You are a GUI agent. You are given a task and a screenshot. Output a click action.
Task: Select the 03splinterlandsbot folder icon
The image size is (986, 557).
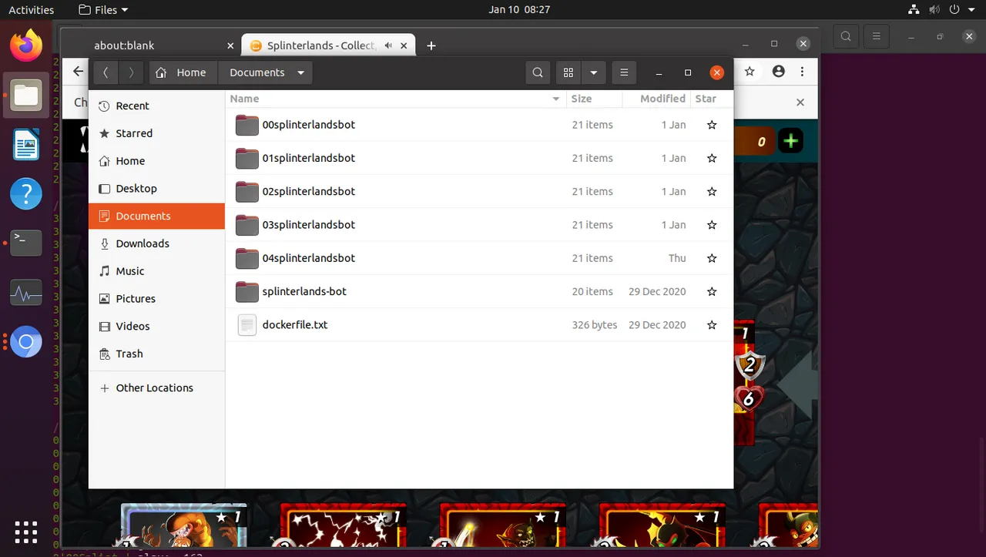click(246, 225)
